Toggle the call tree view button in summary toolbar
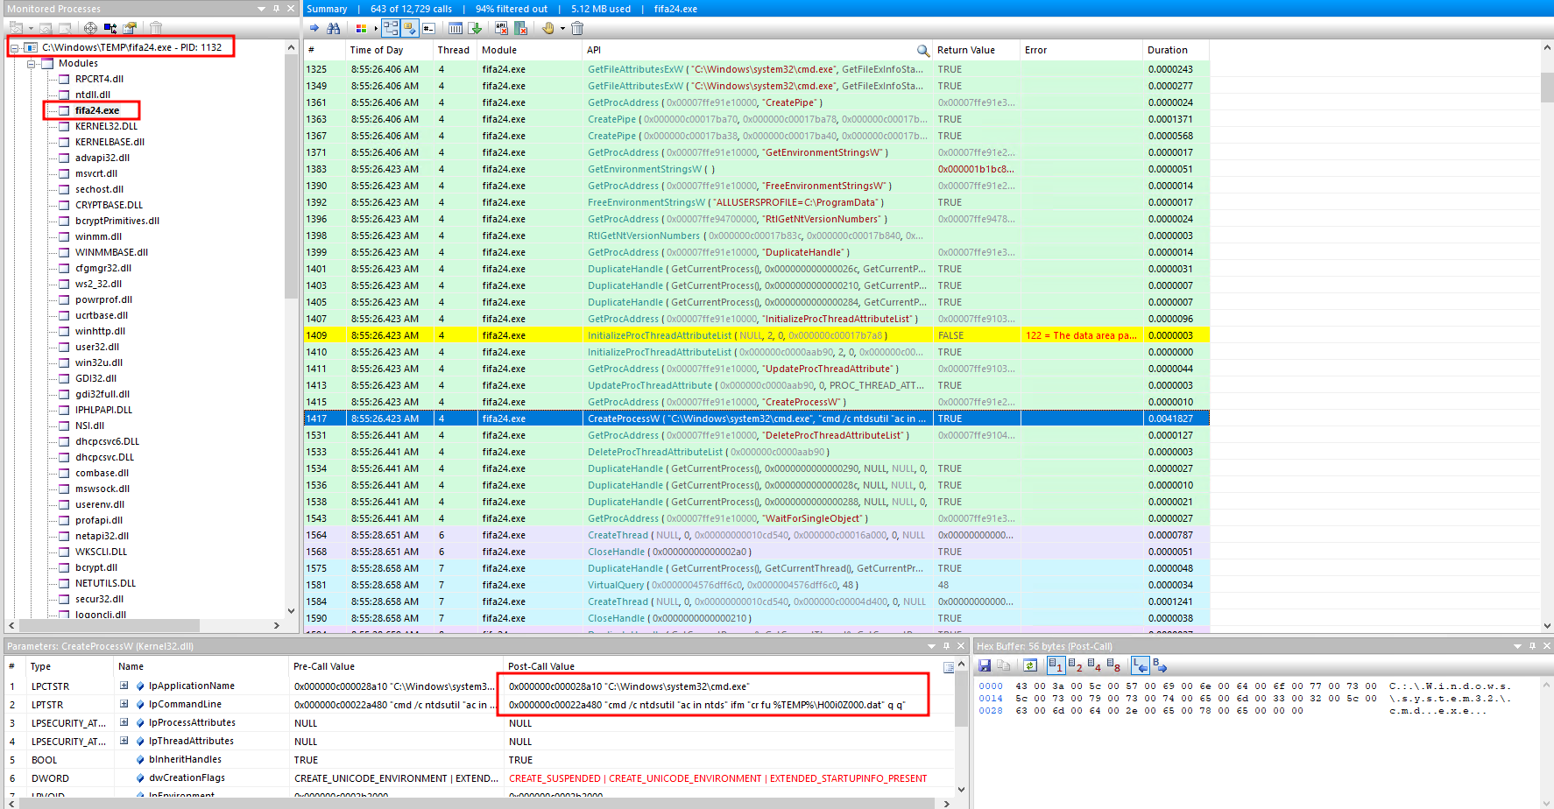Viewport: 1554px width, 809px height. point(391,28)
